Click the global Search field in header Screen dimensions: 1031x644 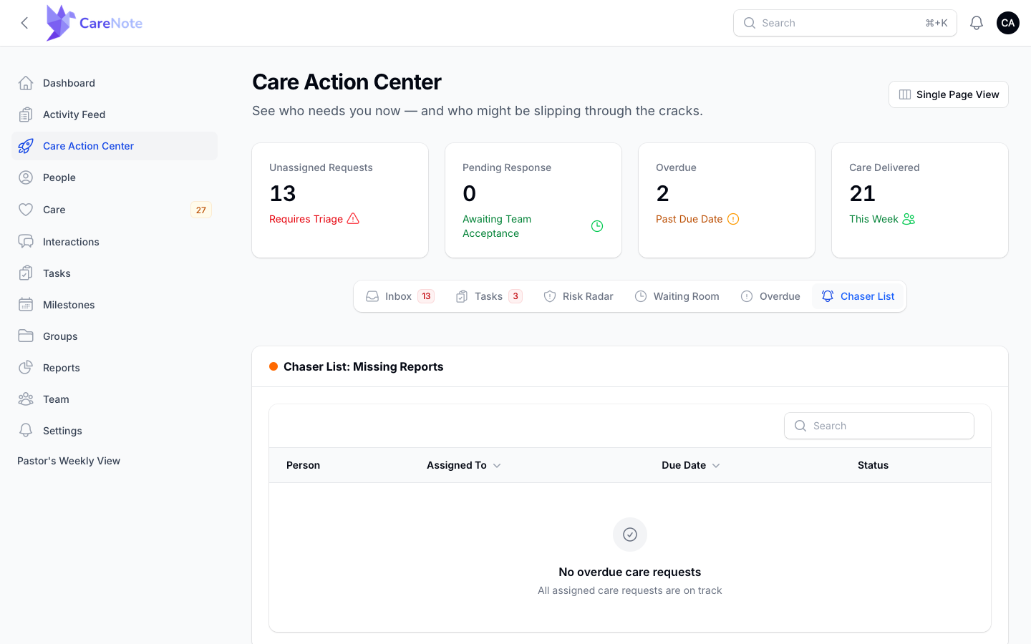click(x=845, y=23)
